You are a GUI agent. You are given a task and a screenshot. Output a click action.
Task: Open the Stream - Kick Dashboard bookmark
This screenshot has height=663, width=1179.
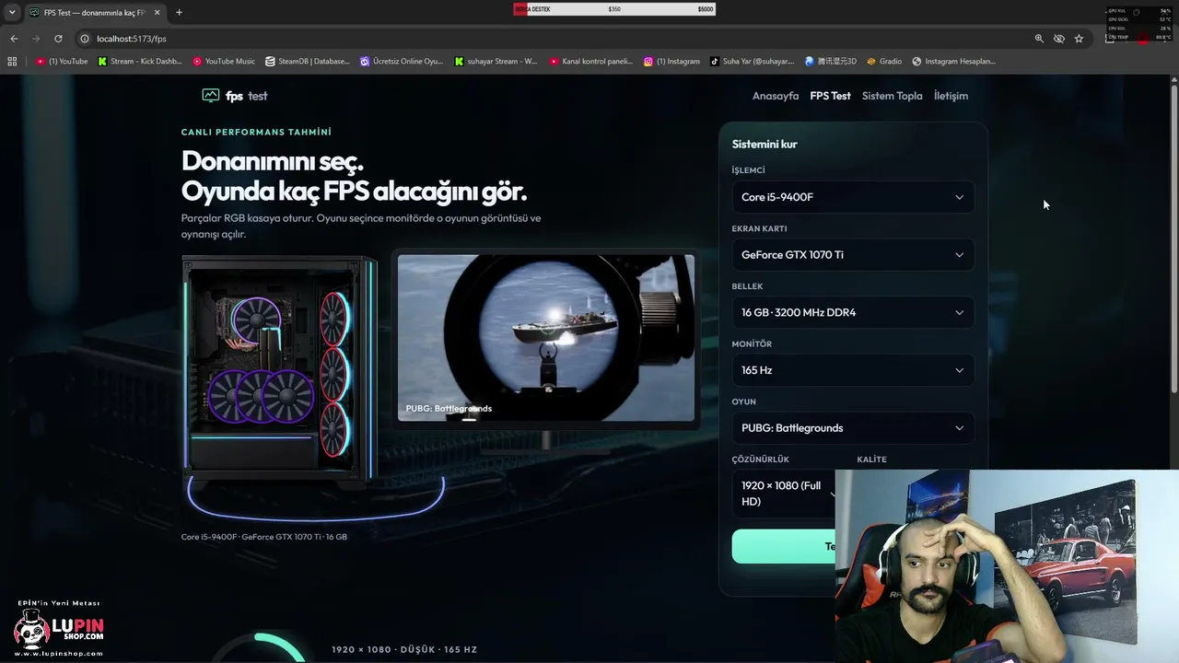click(139, 62)
